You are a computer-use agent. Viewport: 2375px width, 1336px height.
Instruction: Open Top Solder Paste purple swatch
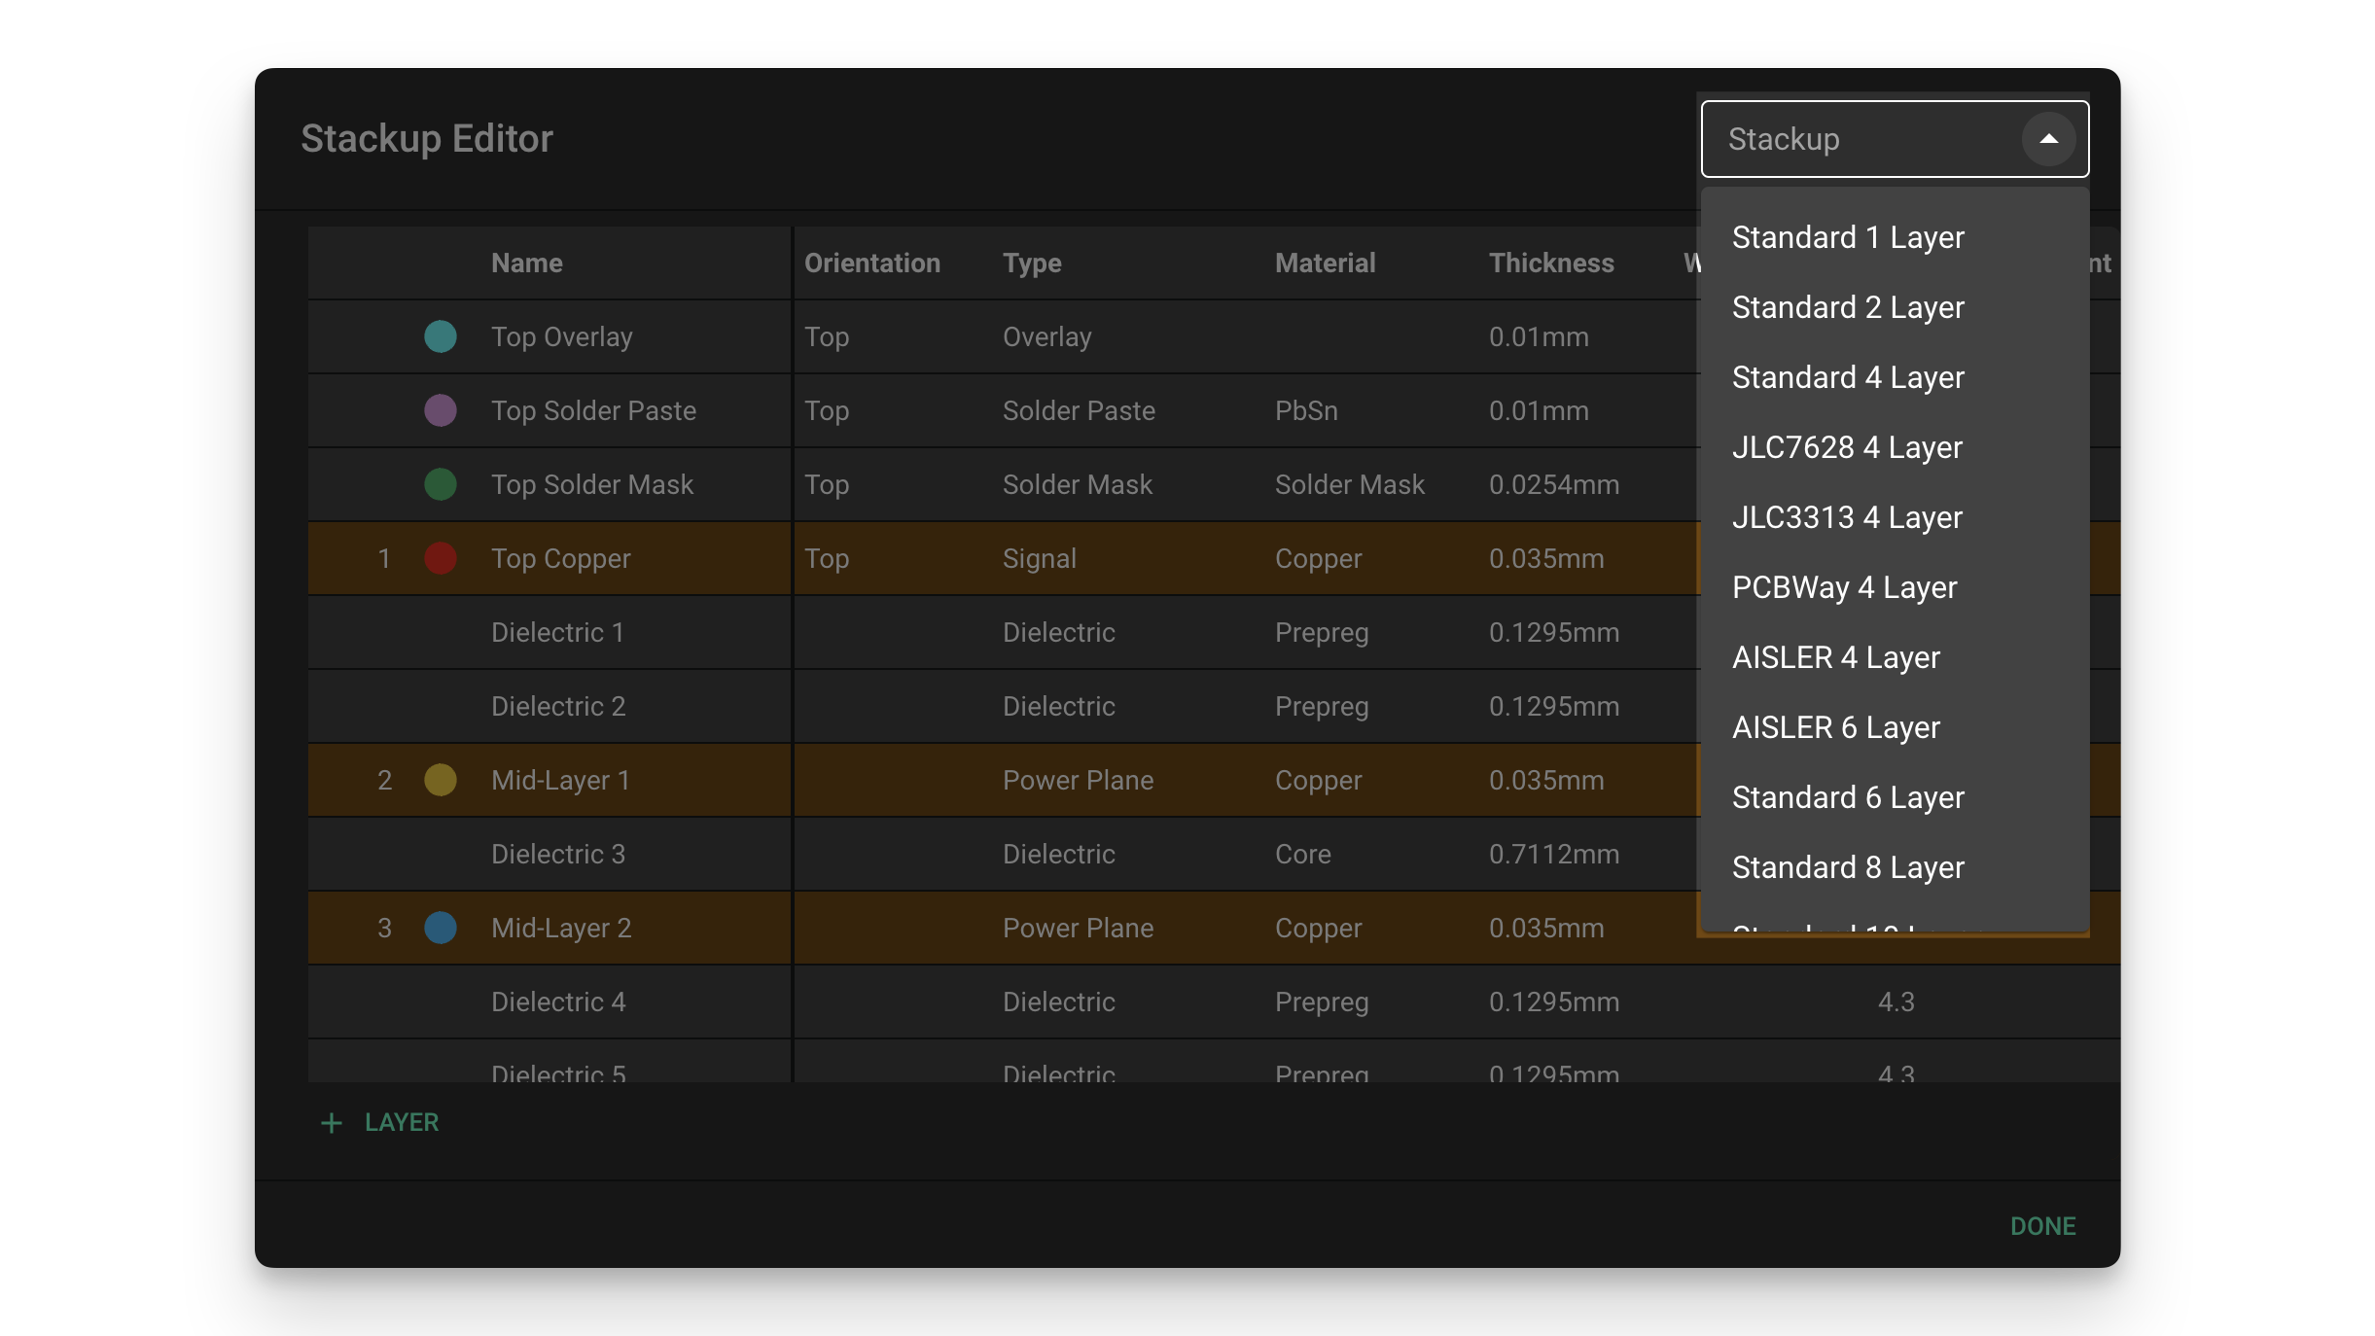tap(441, 410)
